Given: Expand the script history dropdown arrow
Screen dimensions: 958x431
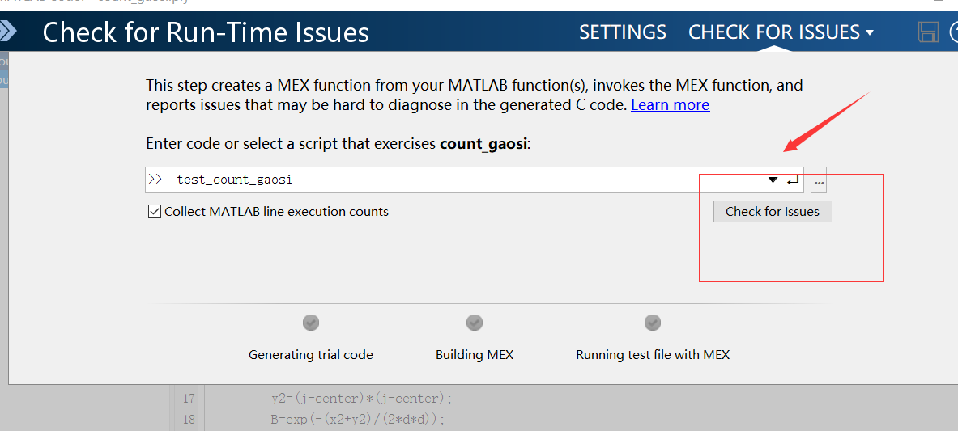Looking at the screenshot, I should [773, 180].
